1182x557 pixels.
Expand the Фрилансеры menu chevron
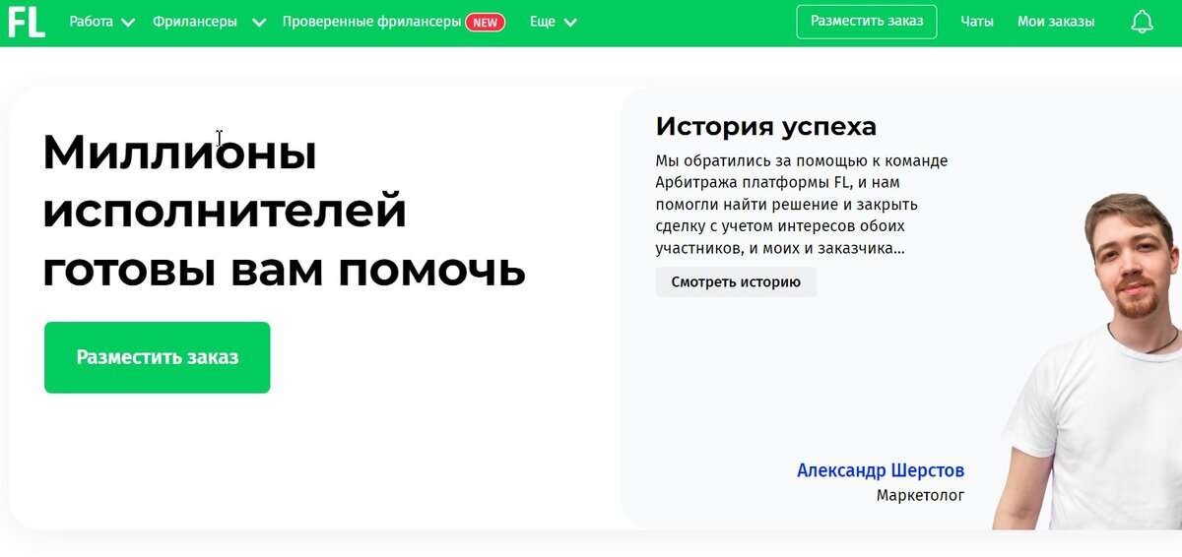(258, 23)
